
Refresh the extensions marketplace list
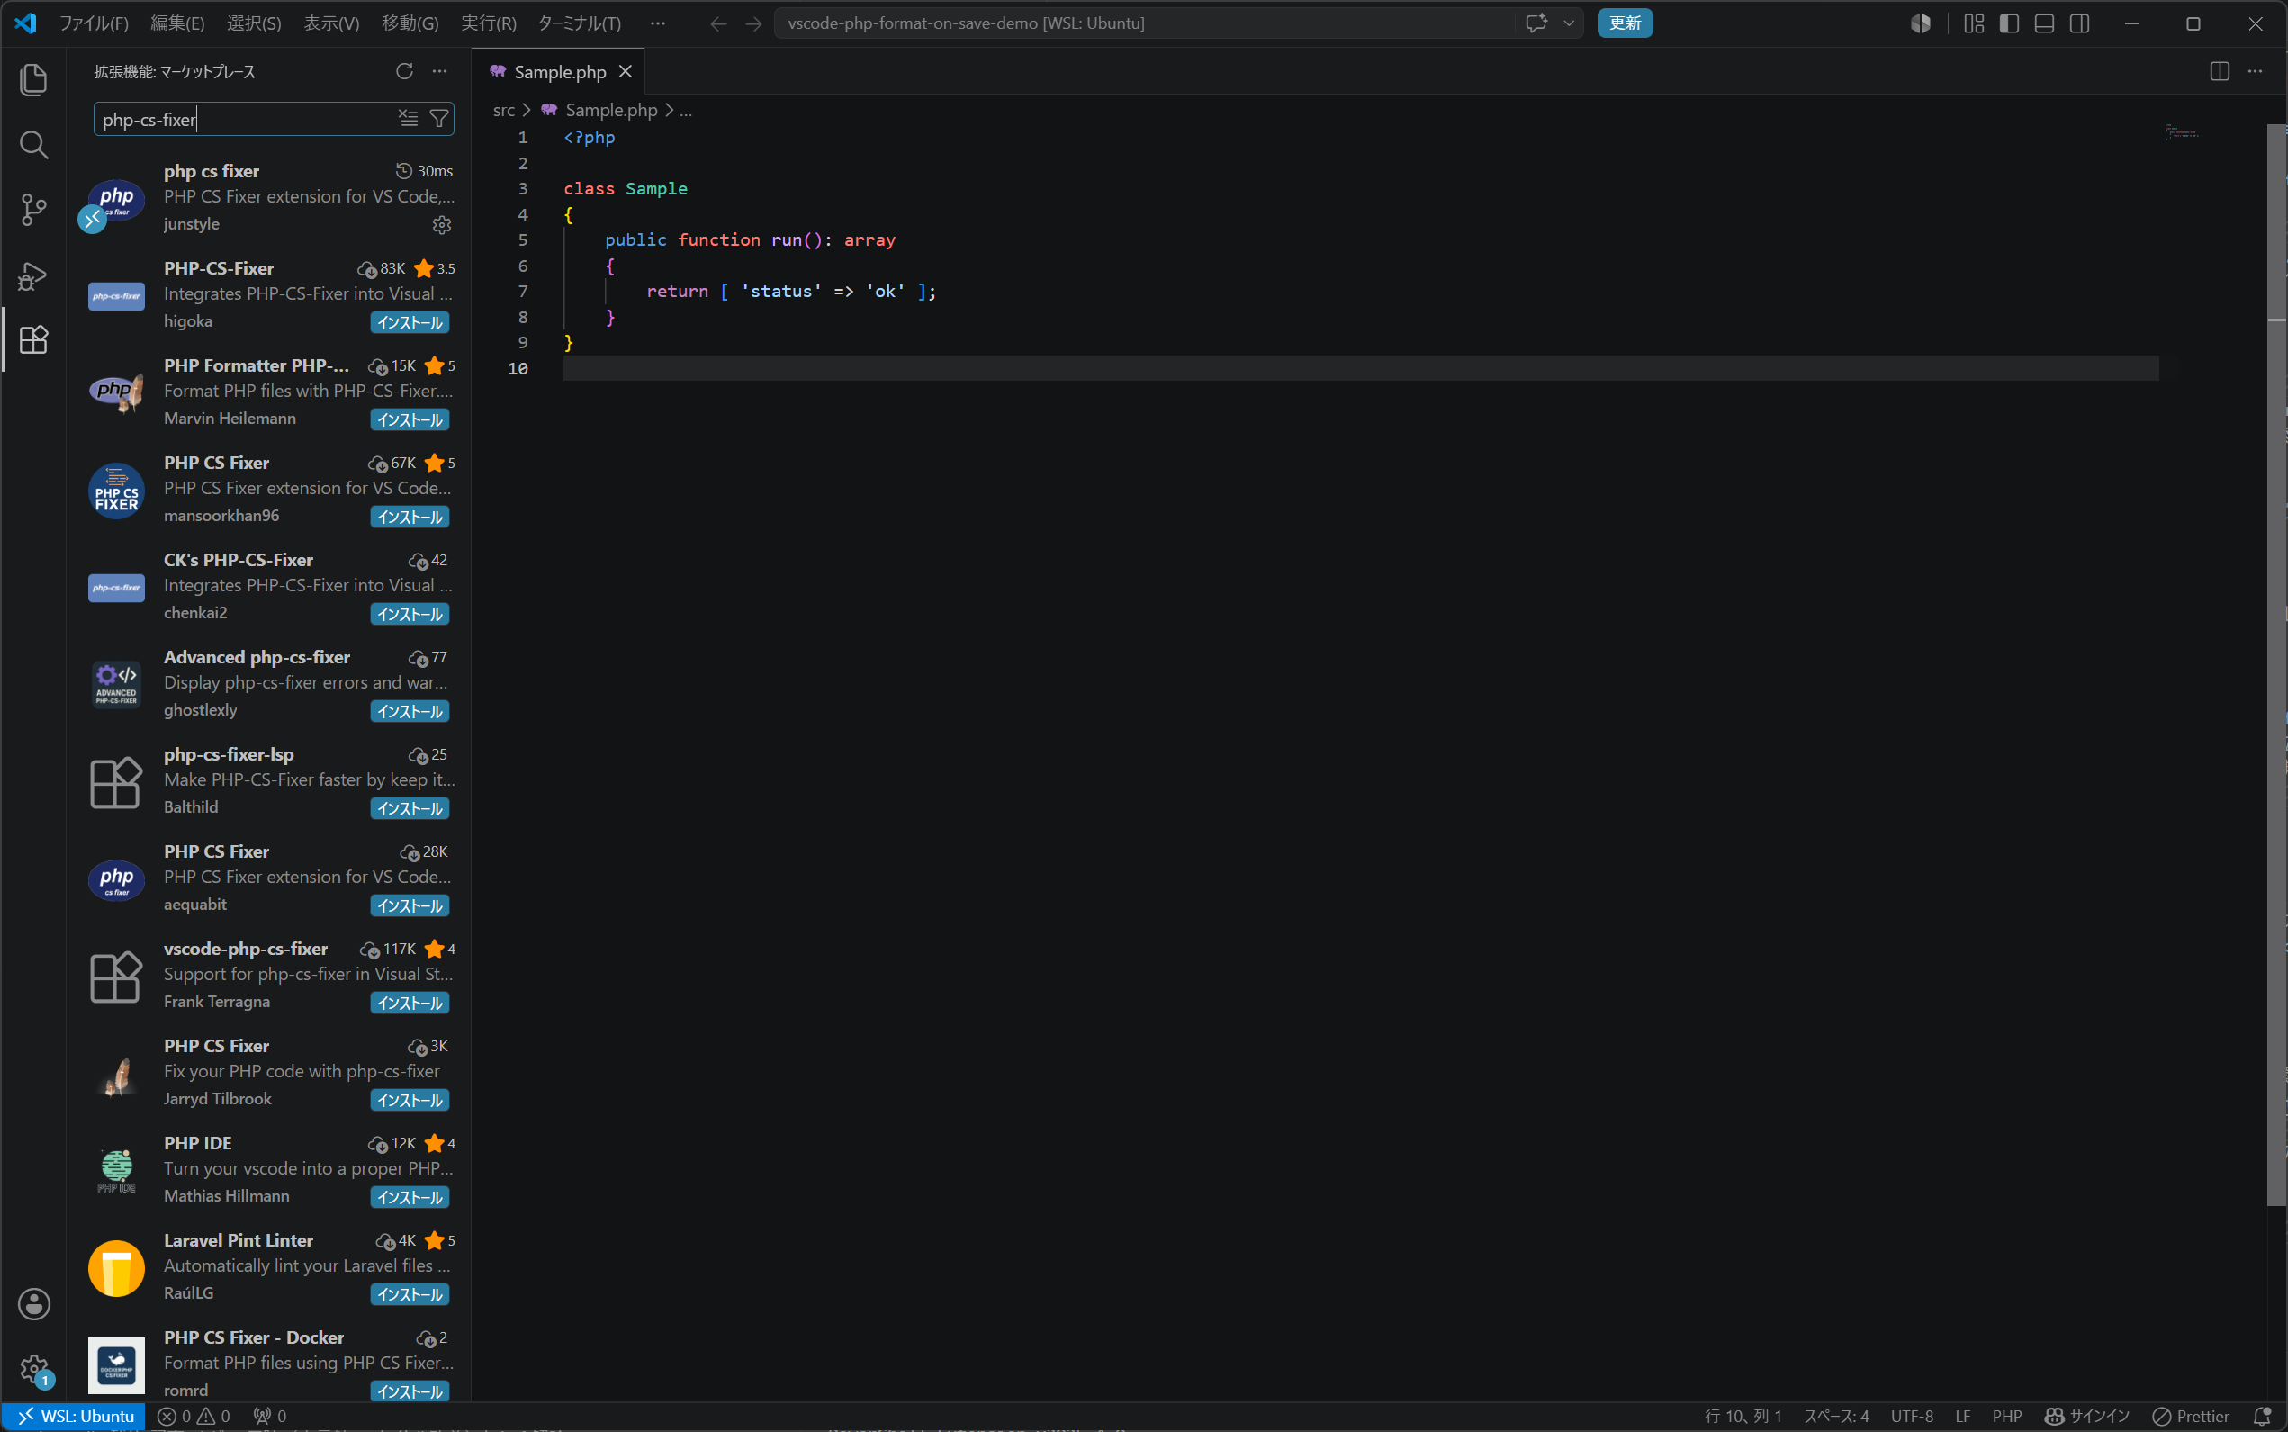click(x=404, y=71)
